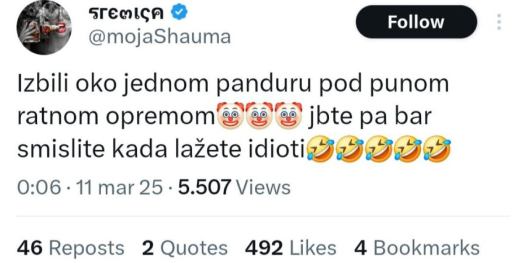
Task: Open the @mojaShauma handle link
Action: [160, 37]
